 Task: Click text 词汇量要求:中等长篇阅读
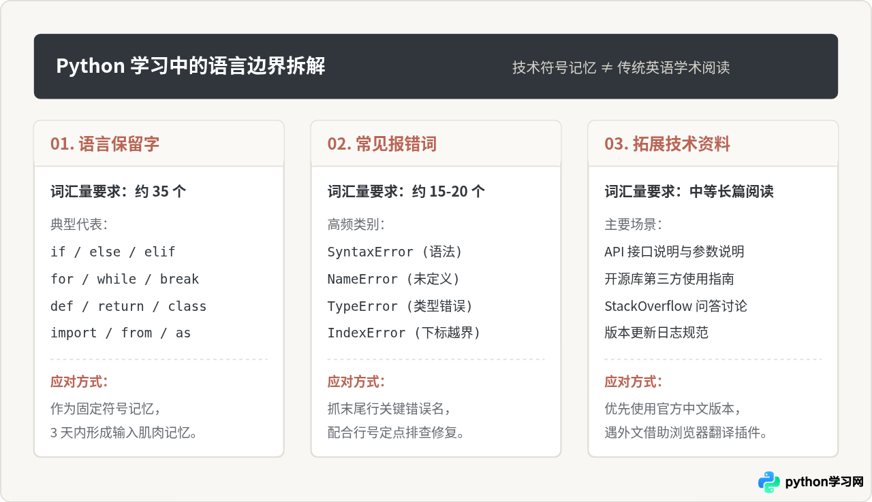(x=689, y=191)
